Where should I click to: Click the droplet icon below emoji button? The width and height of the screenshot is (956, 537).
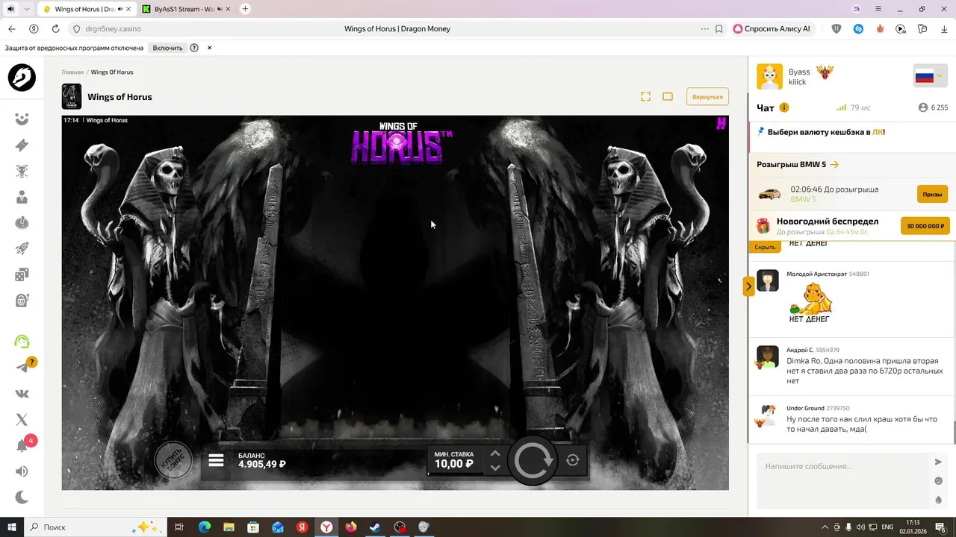coord(939,500)
